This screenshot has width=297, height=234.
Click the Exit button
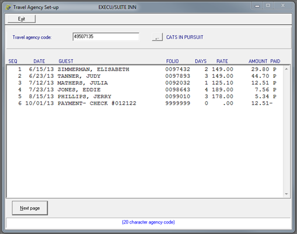tap(22, 19)
